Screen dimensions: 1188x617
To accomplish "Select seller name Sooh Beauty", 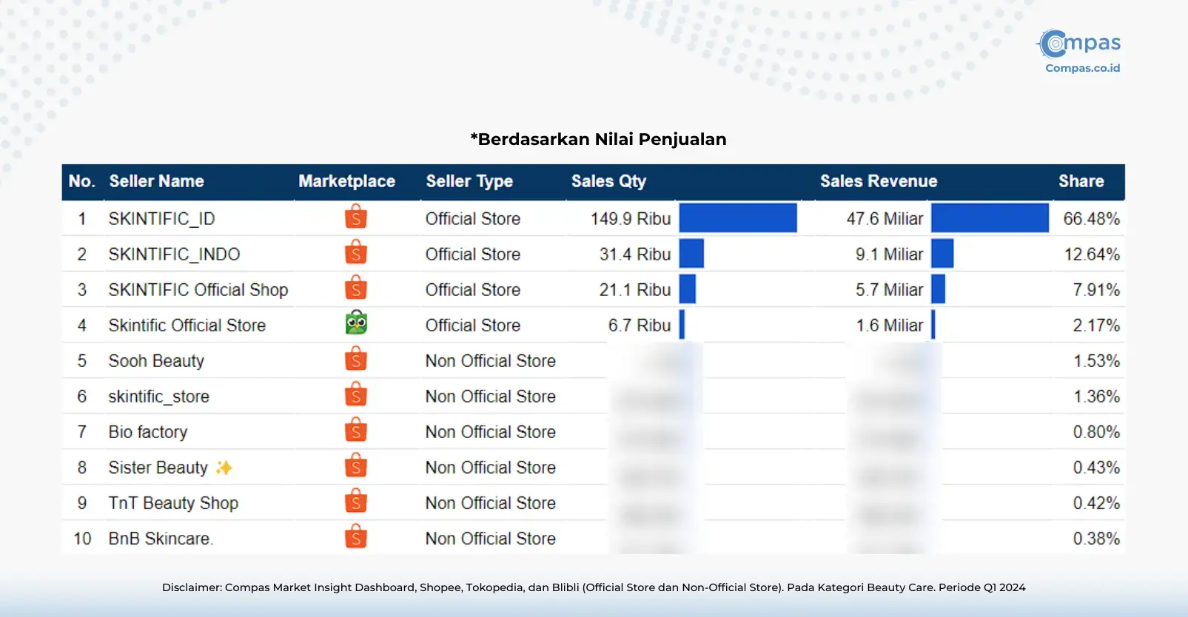I will coord(156,361).
